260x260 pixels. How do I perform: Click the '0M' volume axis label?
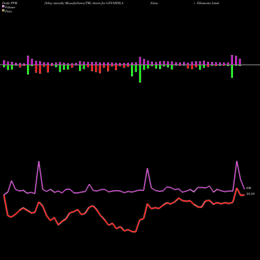[249, 188]
